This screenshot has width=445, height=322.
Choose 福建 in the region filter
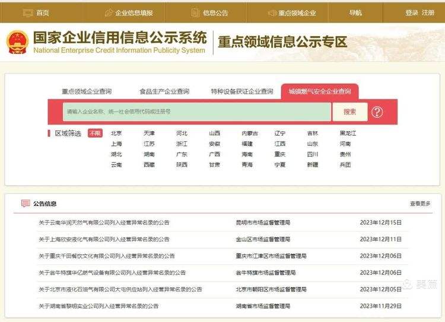pos(247,144)
